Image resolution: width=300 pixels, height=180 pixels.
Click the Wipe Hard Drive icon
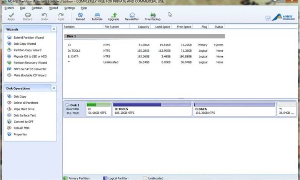point(9,109)
